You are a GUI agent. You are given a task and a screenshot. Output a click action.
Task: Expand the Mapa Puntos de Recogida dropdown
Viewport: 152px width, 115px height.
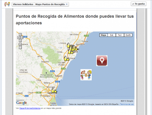pyautogui.click(x=52, y=4)
